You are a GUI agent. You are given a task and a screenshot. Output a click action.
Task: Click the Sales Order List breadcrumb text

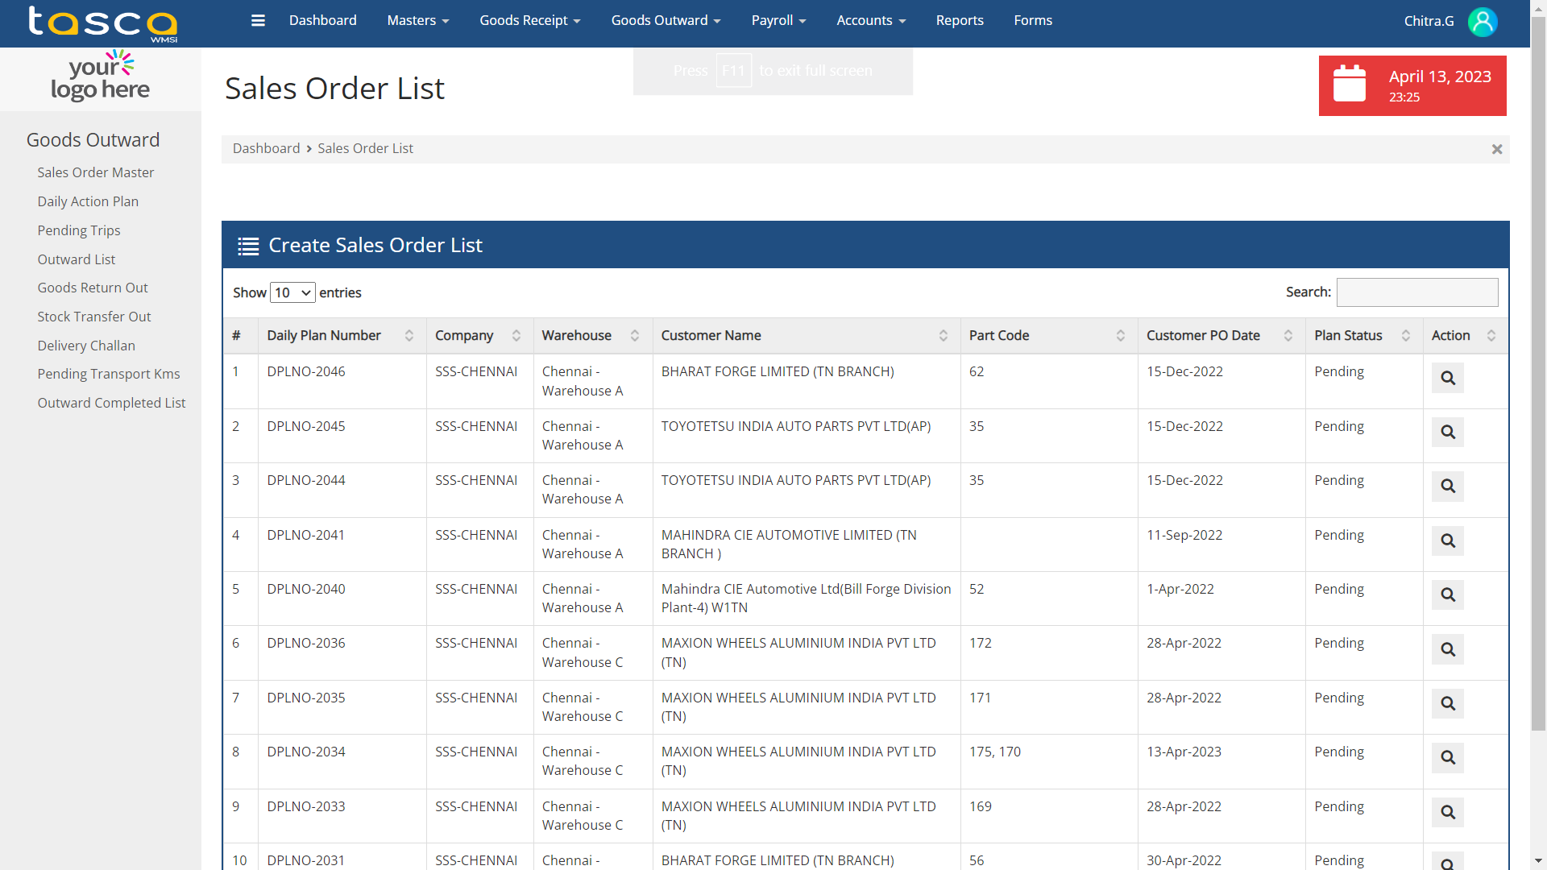click(365, 148)
